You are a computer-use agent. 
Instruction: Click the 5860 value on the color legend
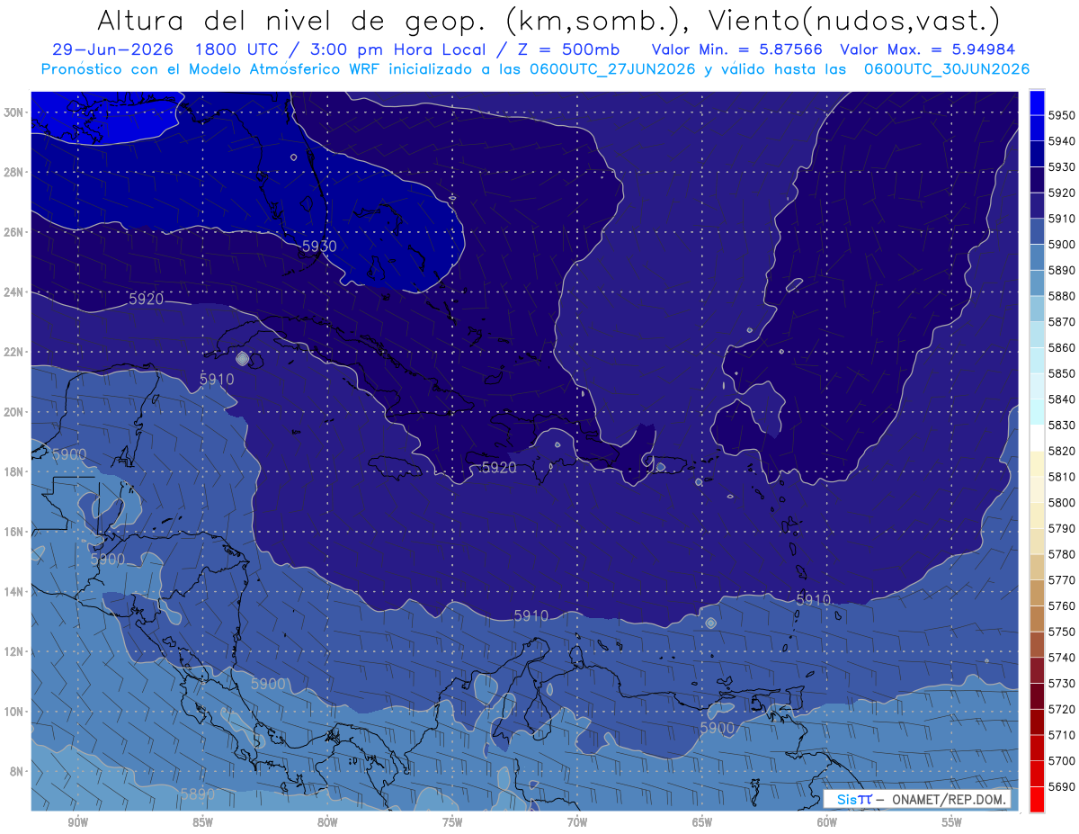1062,347
